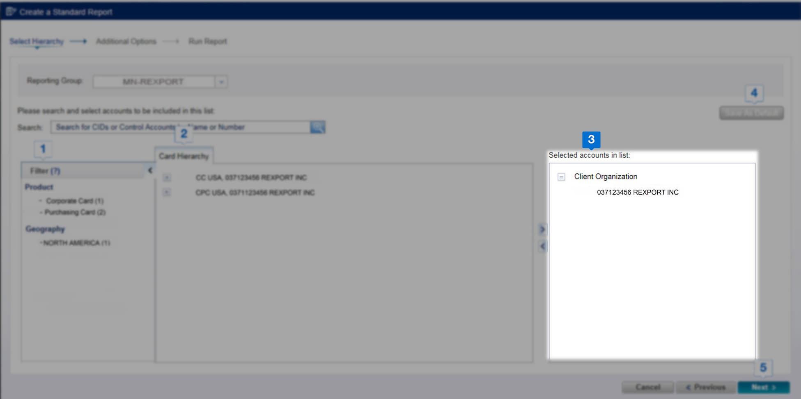Image resolution: width=801 pixels, height=399 pixels.
Task: Expand the CC USA, 037123456 REXPORT INC node
Action: (167, 177)
